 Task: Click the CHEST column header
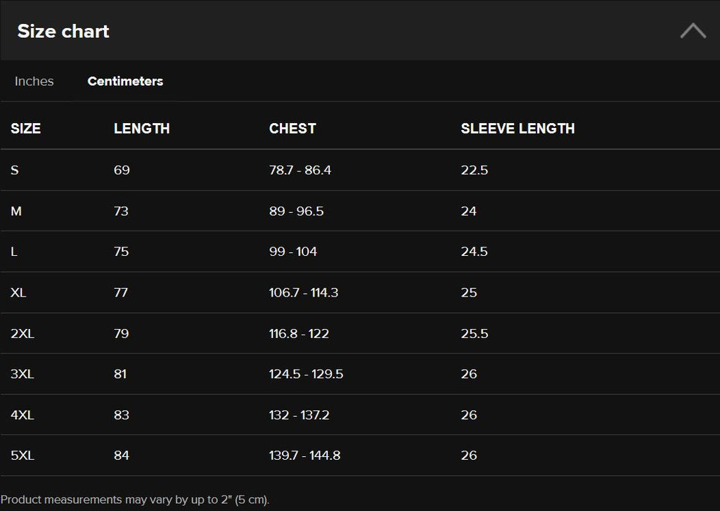pyautogui.click(x=292, y=129)
